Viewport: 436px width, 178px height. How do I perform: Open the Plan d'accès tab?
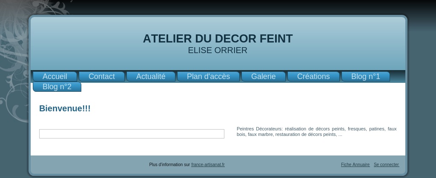pos(208,76)
